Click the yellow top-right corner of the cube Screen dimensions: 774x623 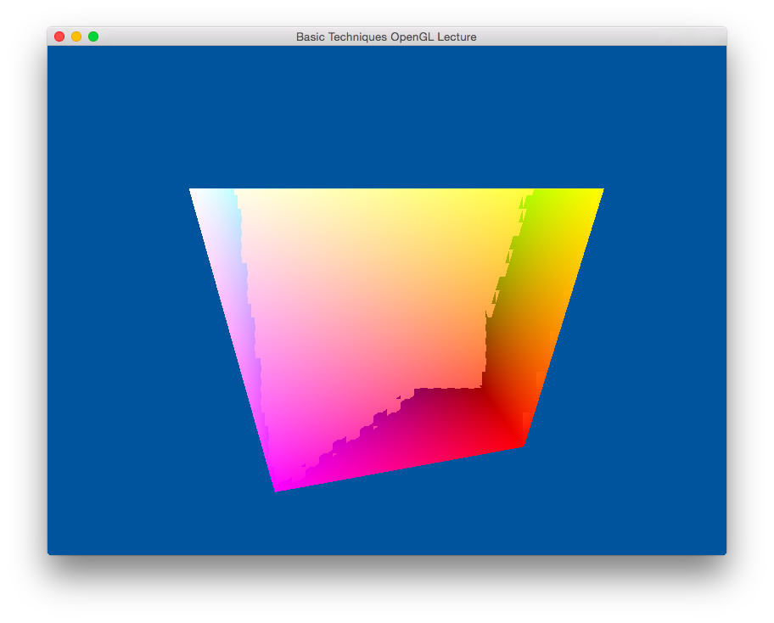coord(597,192)
